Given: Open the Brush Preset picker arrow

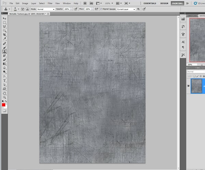Looking at the screenshot, I should click(x=18, y=9).
